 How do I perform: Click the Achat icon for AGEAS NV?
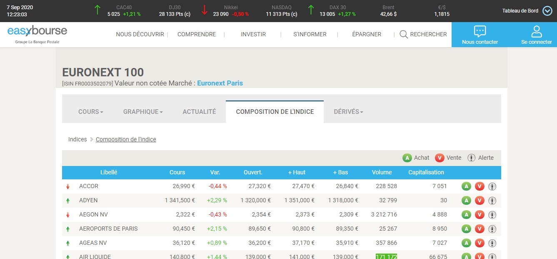[x=466, y=243]
